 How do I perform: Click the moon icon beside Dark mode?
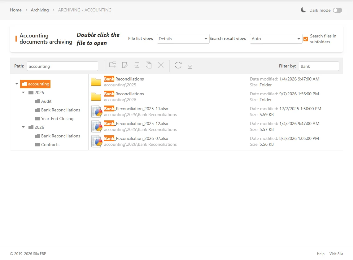[x=303, y=10]
